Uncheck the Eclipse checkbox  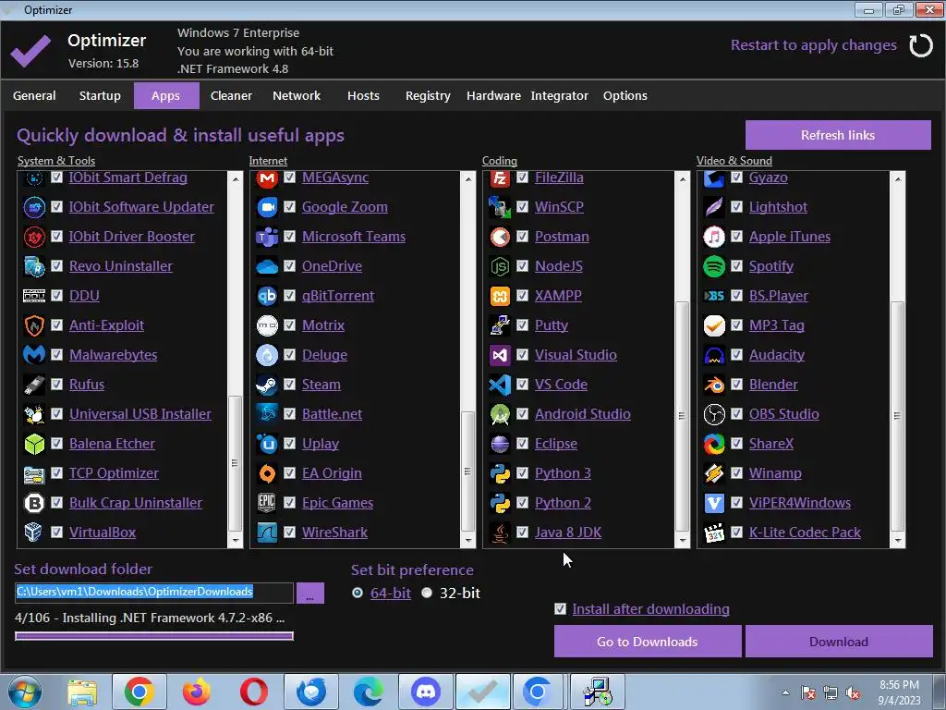click(x=523, y=444)
